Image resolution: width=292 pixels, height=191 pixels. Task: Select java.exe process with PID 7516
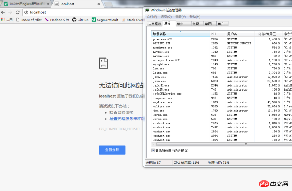pyautogui.click(x=222, y=77)
